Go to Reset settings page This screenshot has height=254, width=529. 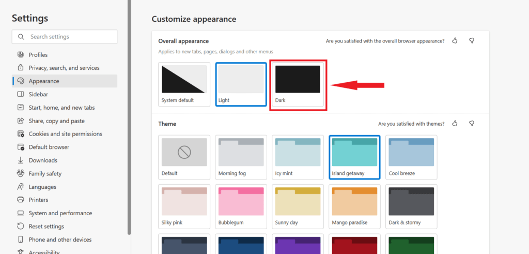tap(65, 226)
